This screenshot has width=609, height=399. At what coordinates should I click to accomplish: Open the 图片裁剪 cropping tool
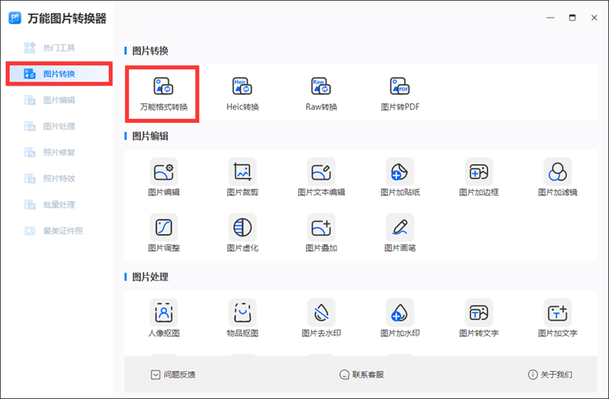[241, 176]
